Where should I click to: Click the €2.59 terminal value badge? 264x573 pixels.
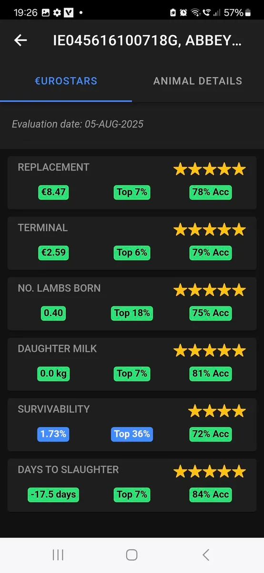coord(53,253)
